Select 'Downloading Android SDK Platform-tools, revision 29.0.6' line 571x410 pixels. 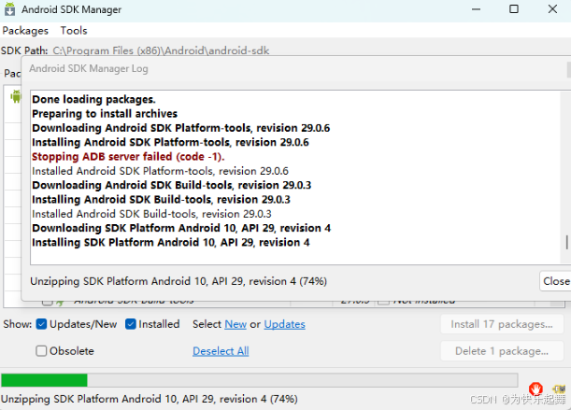[x=180, y=128]
